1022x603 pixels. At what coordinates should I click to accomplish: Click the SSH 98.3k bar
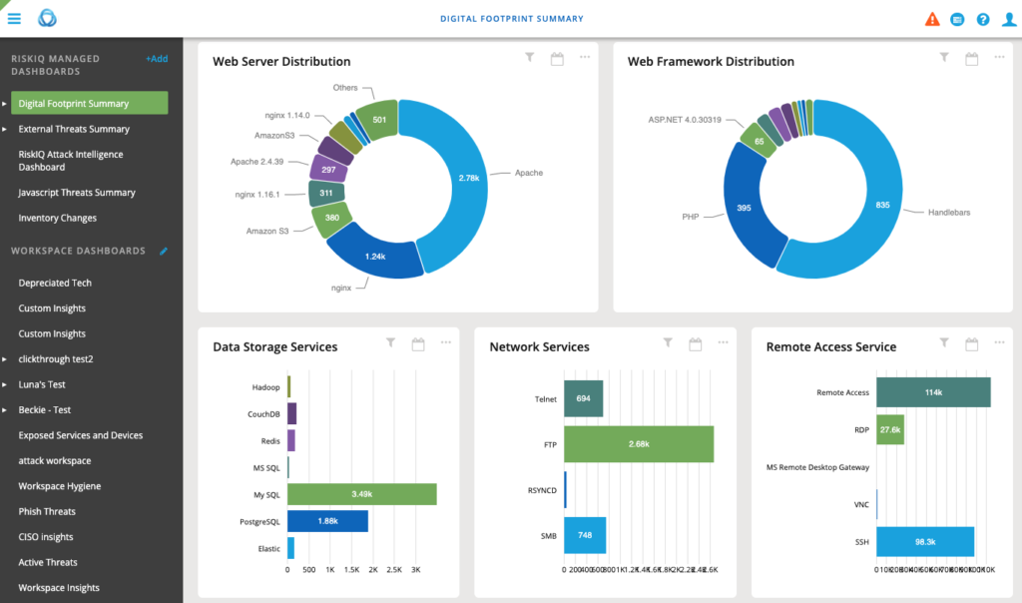pos(925,542)
